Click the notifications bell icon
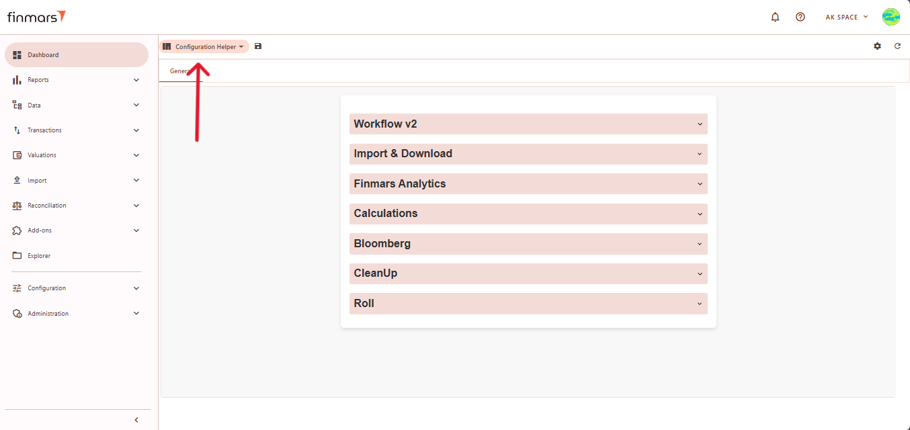 pyautogui.click(x=775, y=17)
